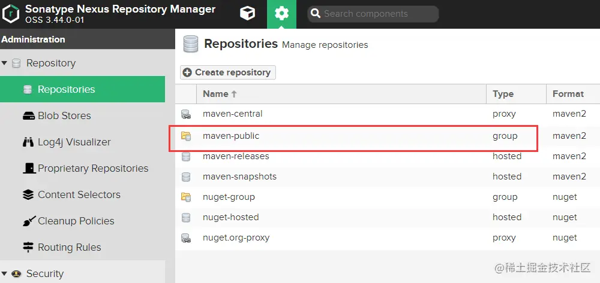Open the nuget.org-proxy repository row
Viewport: 600px width, 283px height.
[x=388, y=238]
